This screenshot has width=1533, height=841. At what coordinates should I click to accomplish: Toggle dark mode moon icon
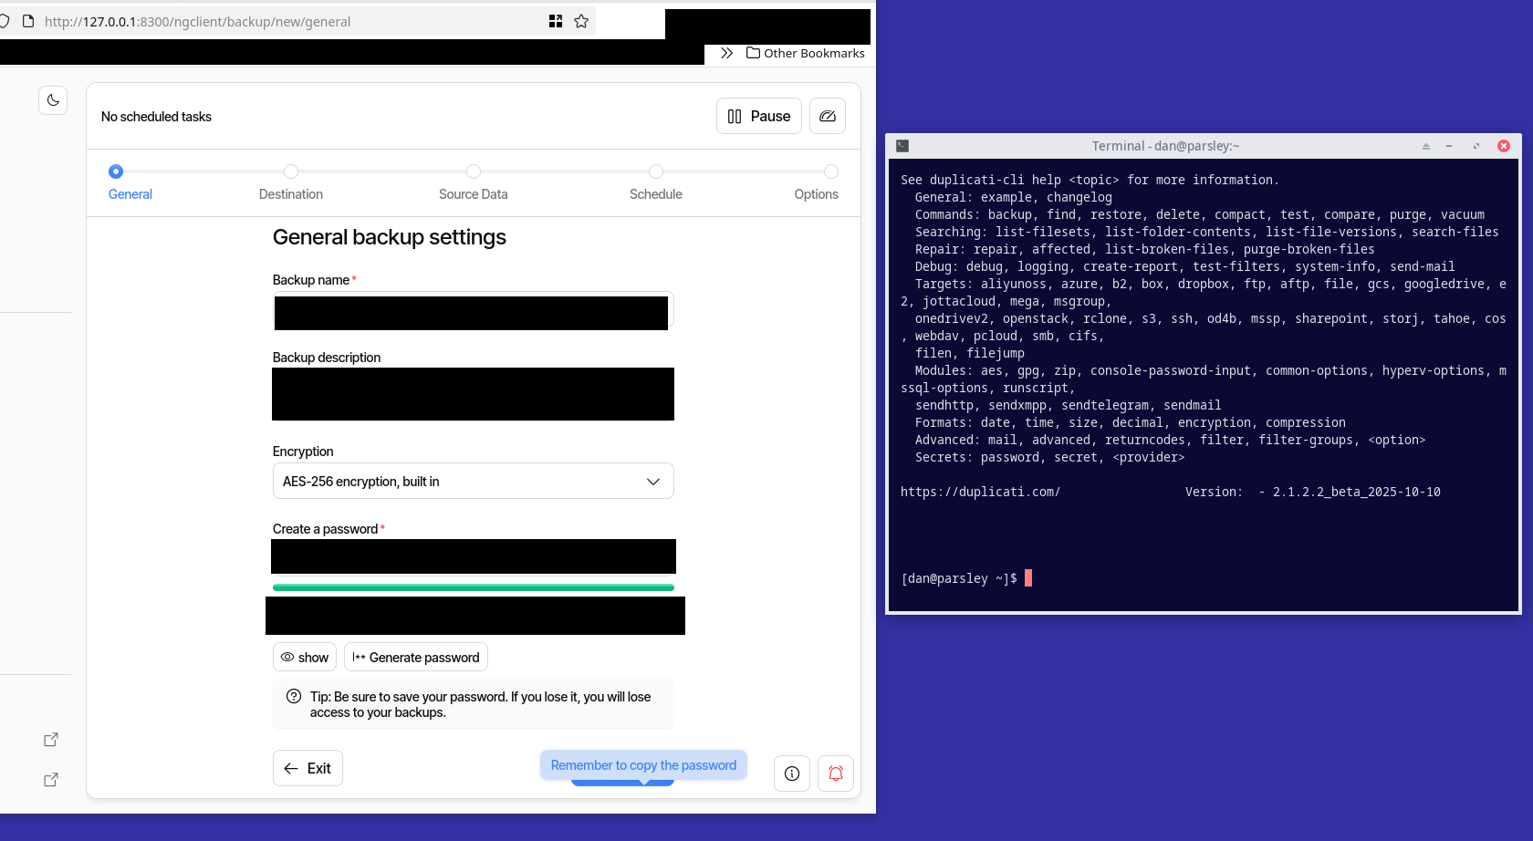click(53, 100)
